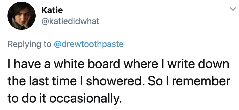Visit the @katiedidwhat handle link

tap(70, 21)
